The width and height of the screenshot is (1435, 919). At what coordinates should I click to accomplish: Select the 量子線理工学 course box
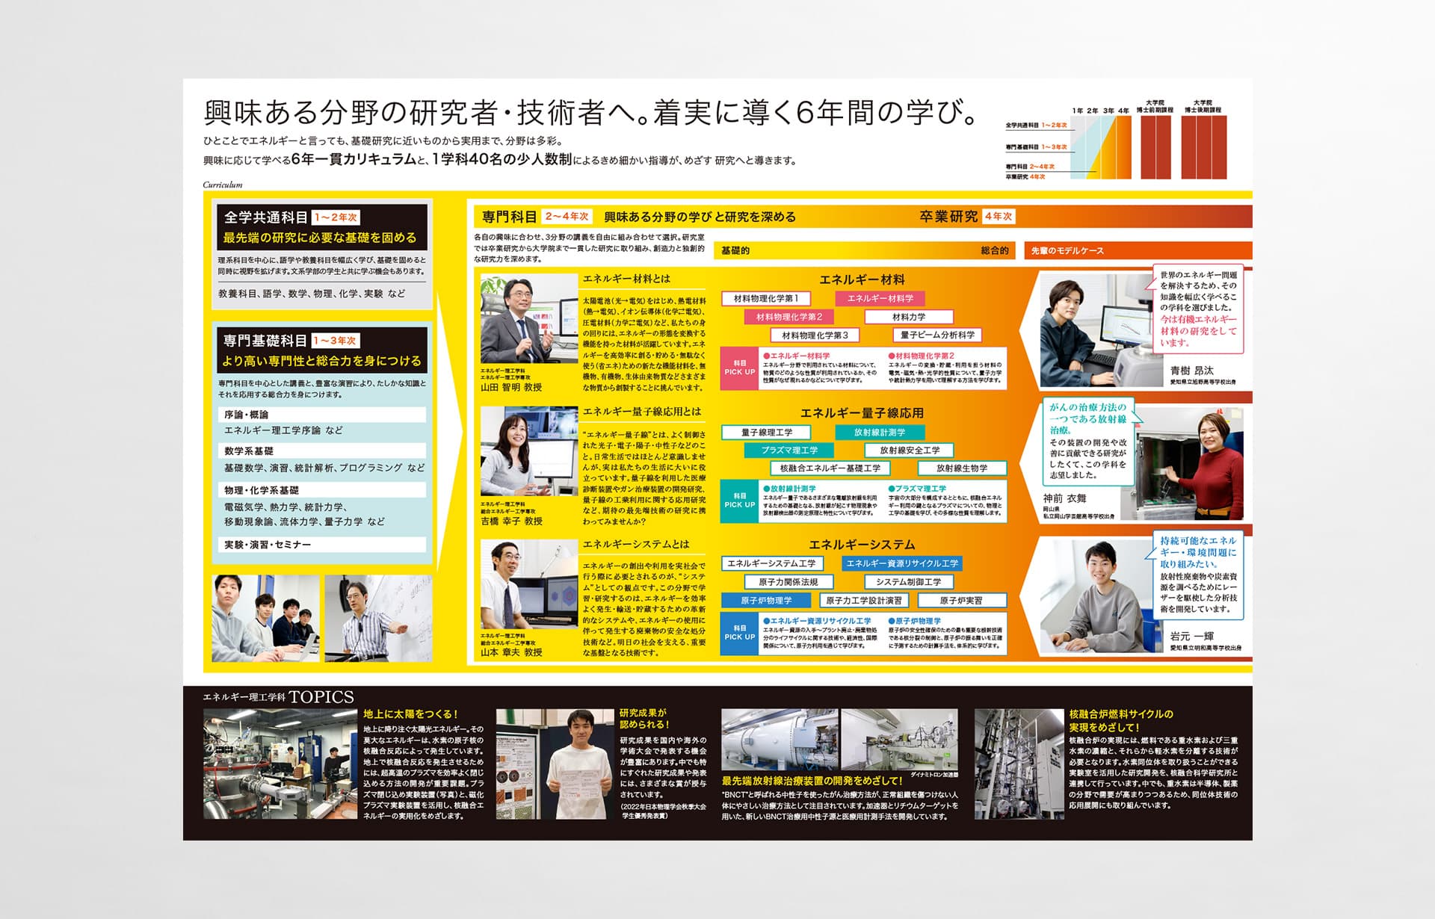[766, 433]
